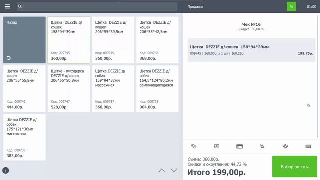Click line total 199,75р. in receipt
Image resolution: width=320 pixels, height=180 pixels.
pos(305,53)
